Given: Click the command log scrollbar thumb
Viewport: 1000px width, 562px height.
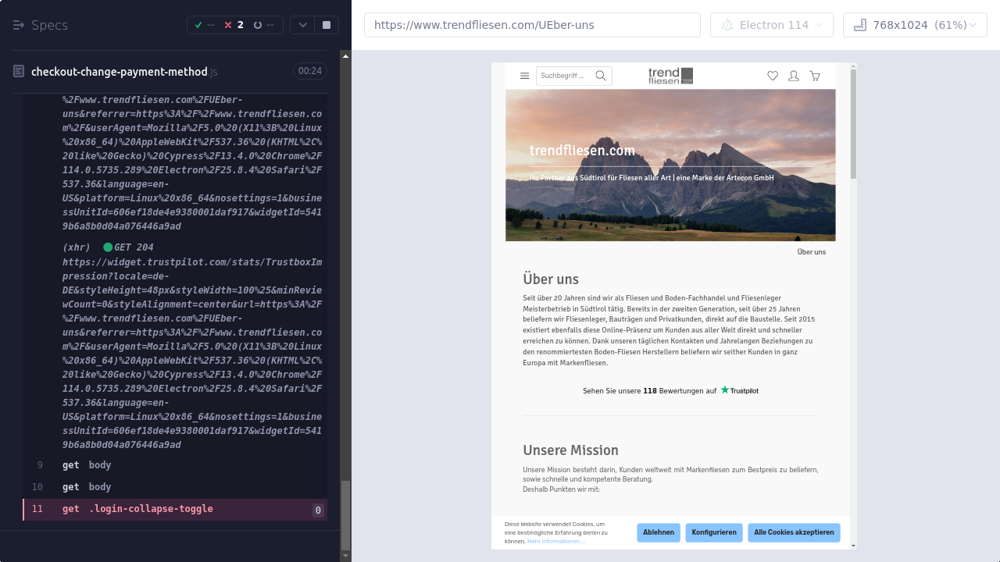Looking at the screenshot, I should tap(345, 515).
